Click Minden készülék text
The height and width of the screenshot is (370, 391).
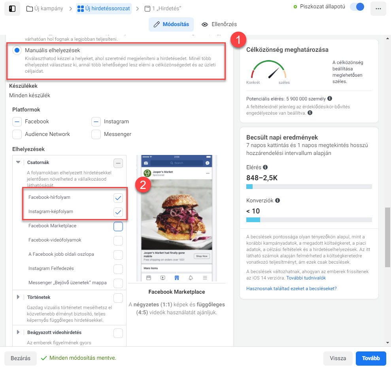(30, 95)
